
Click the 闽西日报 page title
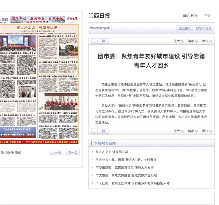coord(99,16)
